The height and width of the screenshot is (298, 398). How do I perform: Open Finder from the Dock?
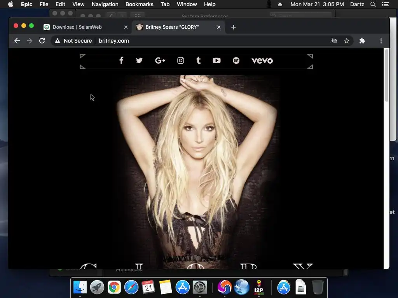[x=80, y=287]
